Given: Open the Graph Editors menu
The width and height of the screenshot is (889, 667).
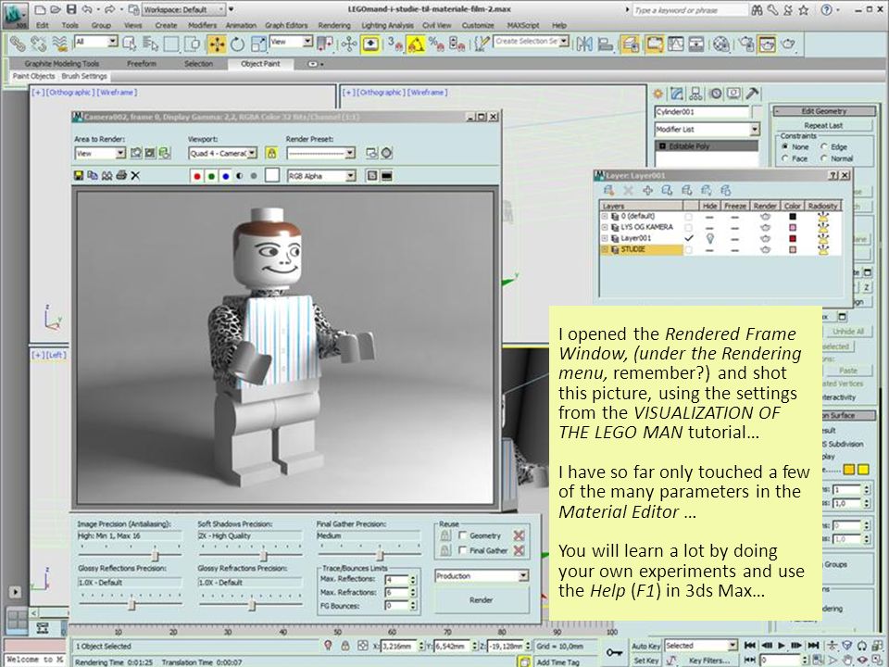Looking at the screenshot, I should [x=286, y=26].
